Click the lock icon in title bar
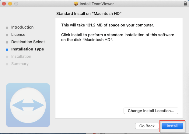The image size is (189, 134). coord(185,4)
